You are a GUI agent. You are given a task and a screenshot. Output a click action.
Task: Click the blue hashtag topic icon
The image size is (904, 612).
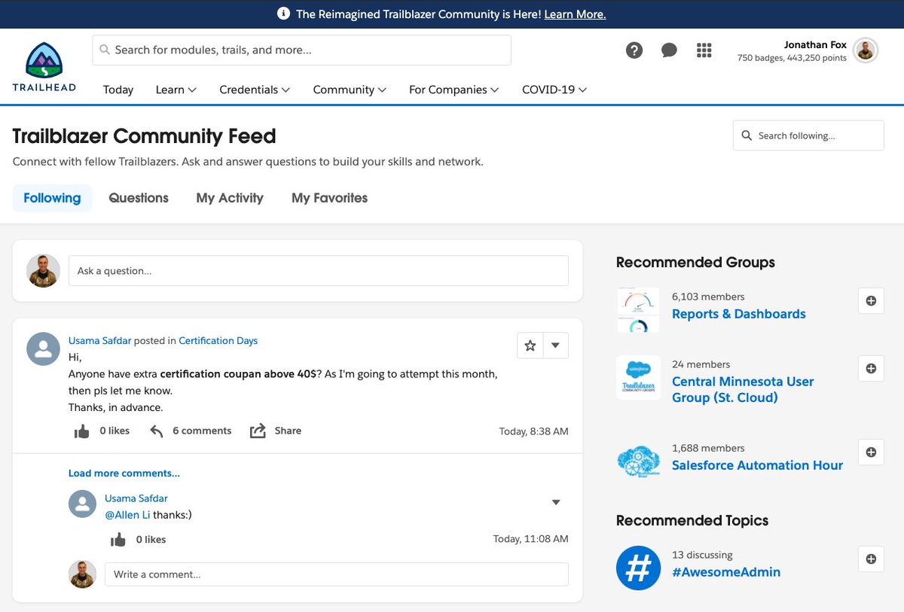(x=638, y=568)
